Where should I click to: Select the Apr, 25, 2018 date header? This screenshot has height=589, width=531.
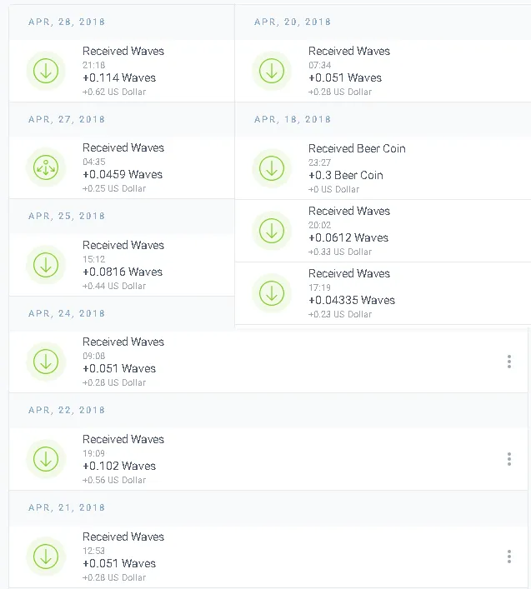tap(67, 216)
